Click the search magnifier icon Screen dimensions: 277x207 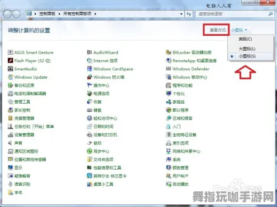(270, 14)
